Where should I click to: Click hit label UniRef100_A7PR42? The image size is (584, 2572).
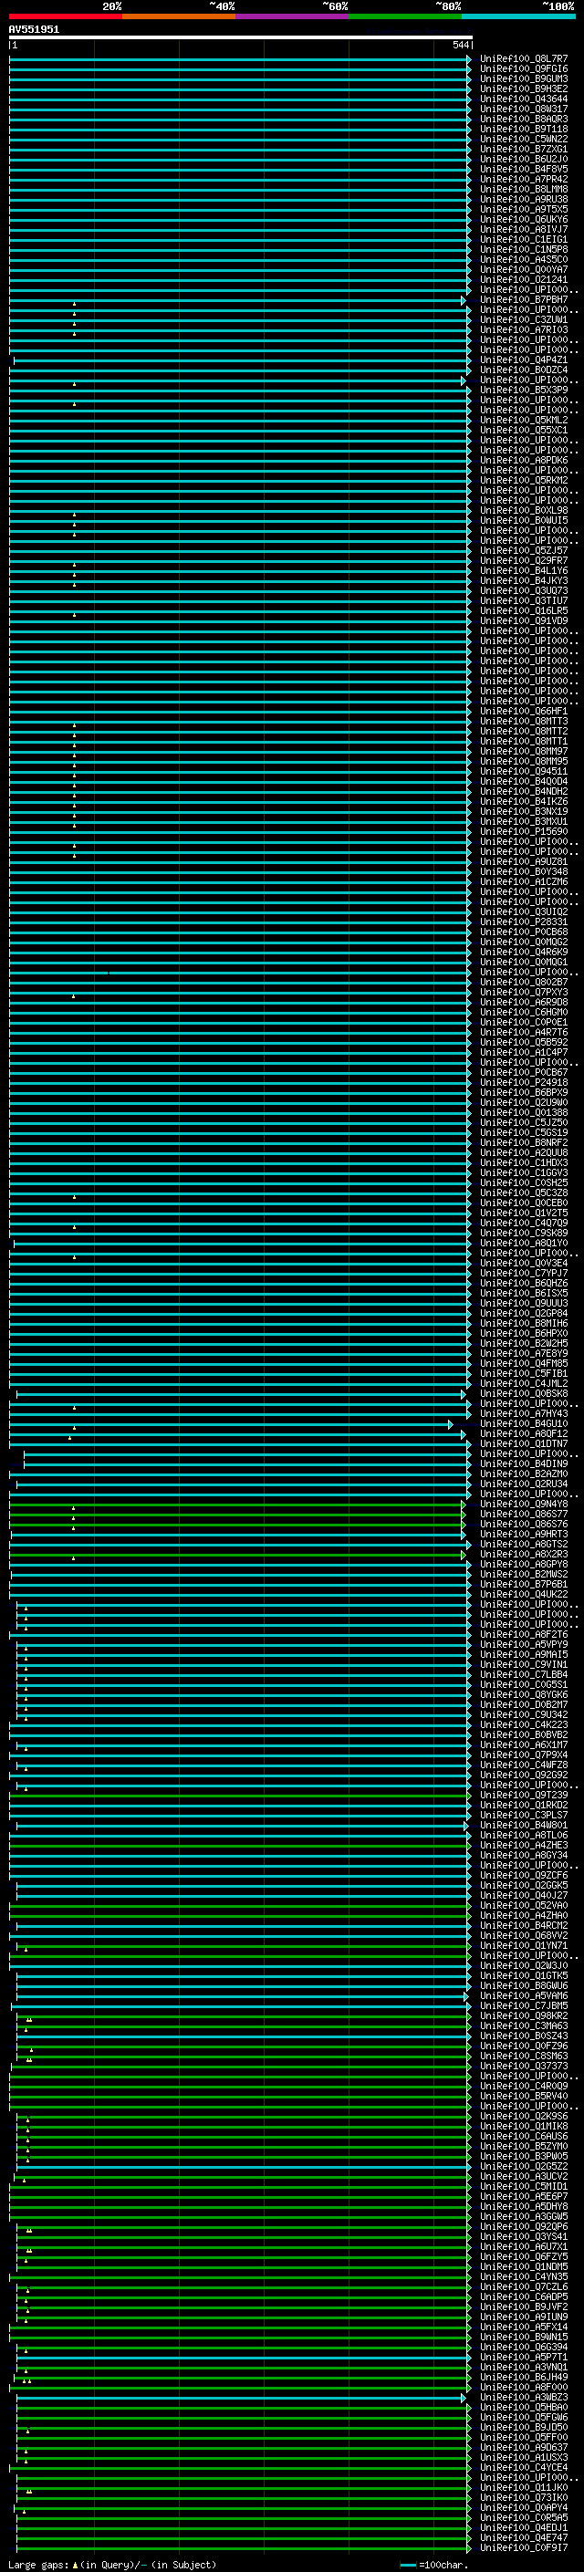pyautogui.click(x=524, y=180)
